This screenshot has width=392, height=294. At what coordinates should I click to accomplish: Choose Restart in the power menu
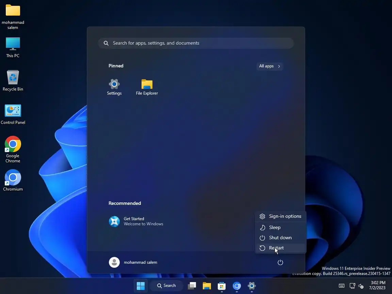[280, 248]
